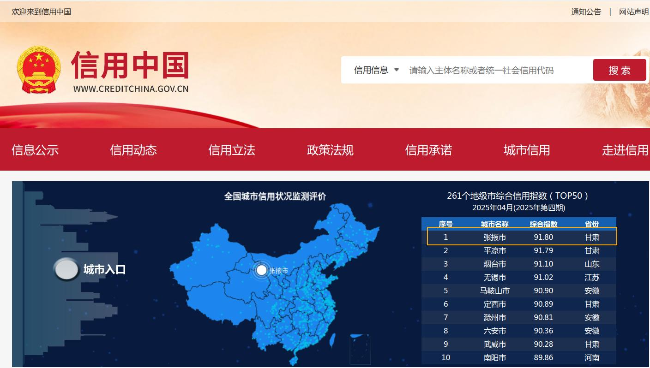Click 无锡市 city name
This screenshot has width=650, height=368.
[495, 277]
